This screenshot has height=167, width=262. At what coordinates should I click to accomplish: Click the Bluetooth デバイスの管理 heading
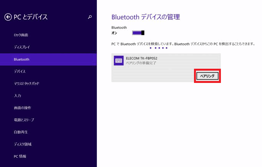(x=146, y=17)
